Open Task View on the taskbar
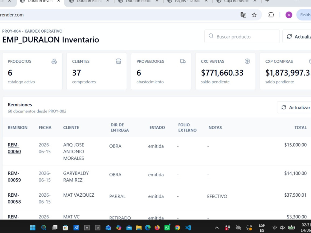The height and width of the screenshot is (233, 311). (x=54, y=228)
